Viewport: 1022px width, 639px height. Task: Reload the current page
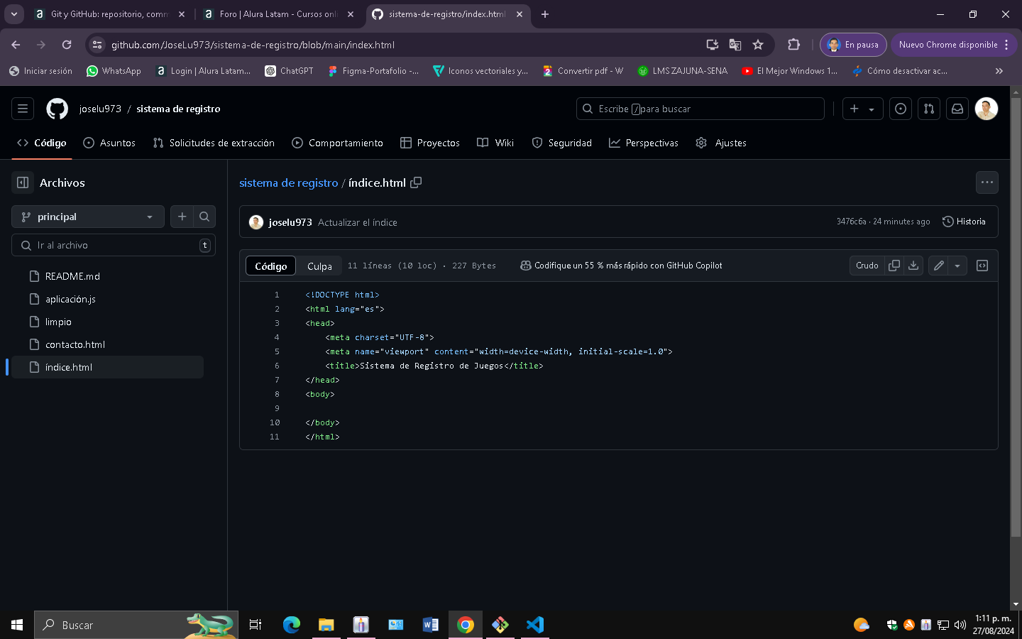coord(67,45)
